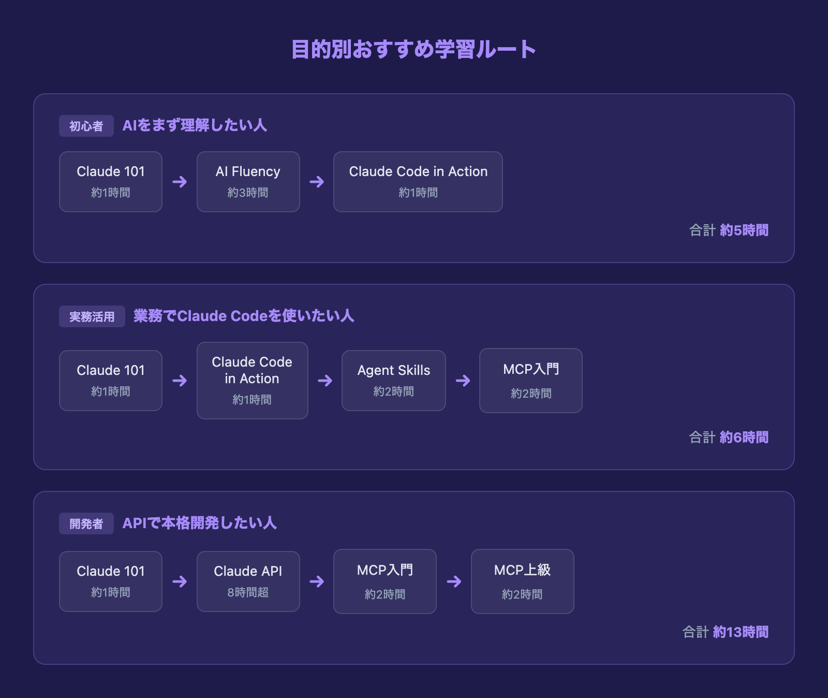Select the MCP上級 course card
This screenshot has width=828, height=698.
pyautogui.click(x=522, y=581)
